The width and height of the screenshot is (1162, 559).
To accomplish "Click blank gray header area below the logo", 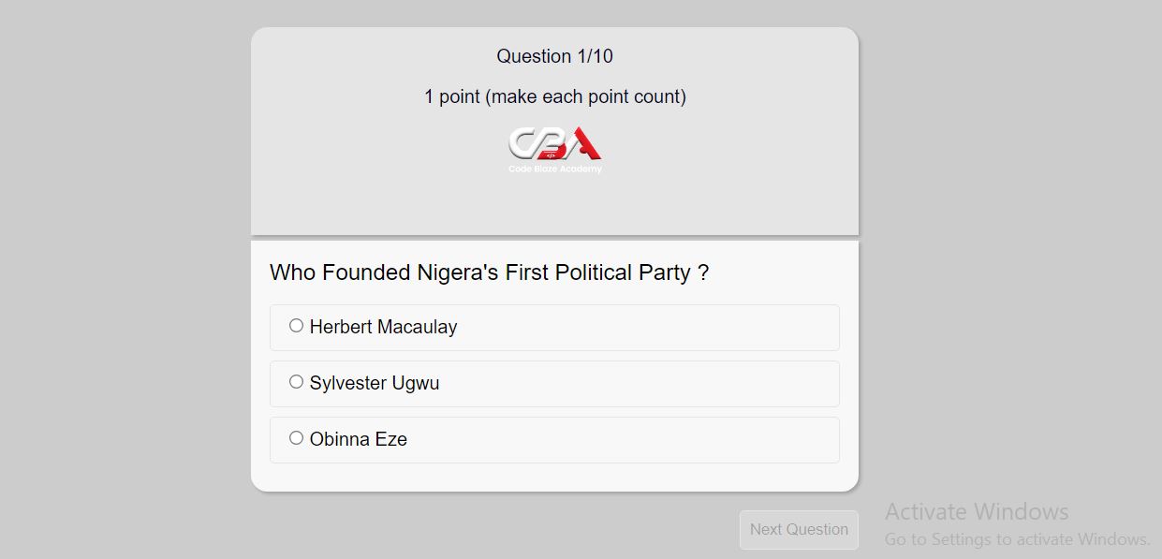I will (x=554, y=206).
